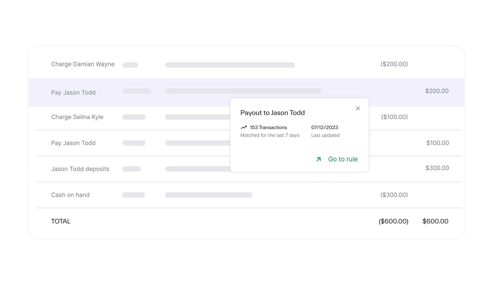Click the 07/12/2023 last updated date
The height and width of the screenshot is (285, 493).
tap(324, 127)
